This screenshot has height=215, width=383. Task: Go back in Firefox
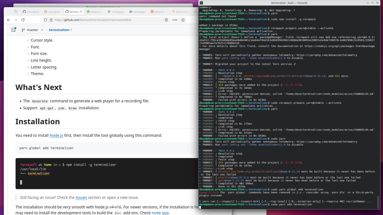(x=8, y=20)
